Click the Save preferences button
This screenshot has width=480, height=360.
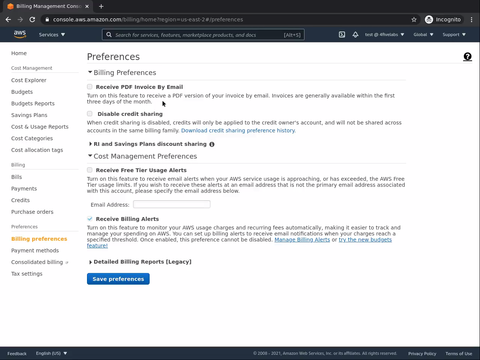tap(118, 279)
